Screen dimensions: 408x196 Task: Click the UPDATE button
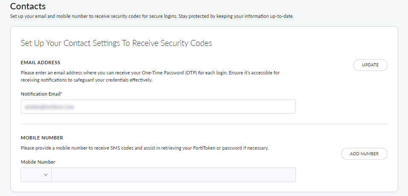(370, 65)
